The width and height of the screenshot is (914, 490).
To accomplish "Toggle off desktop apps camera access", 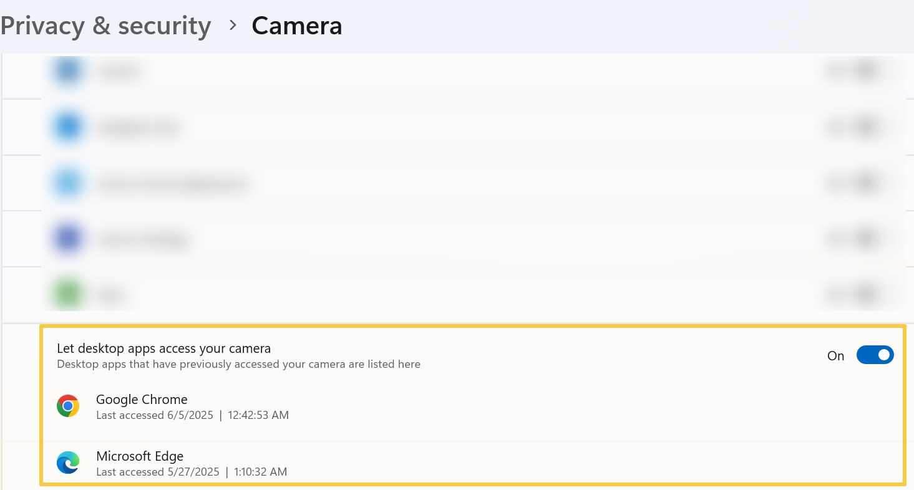I will tap(875, 355).
